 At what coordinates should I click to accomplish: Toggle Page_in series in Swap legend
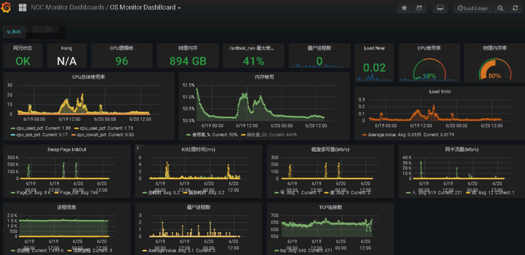pos(23,193)
